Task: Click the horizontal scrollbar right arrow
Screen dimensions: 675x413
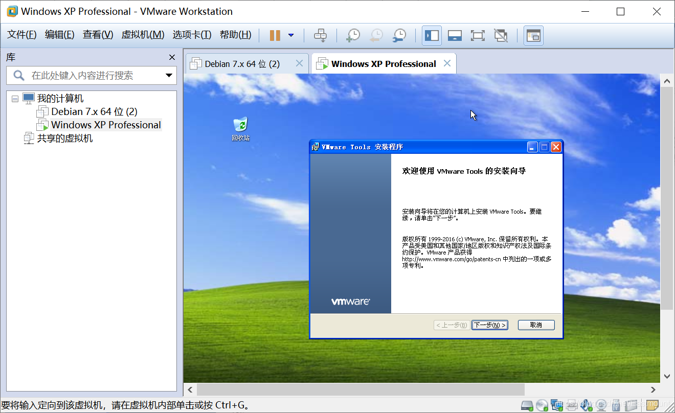Action: 654,390
